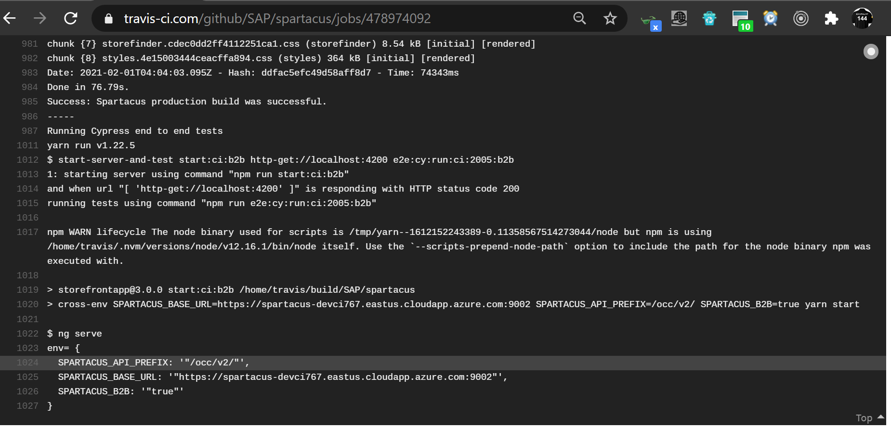This screenshot has height=429, width=891.
Task: Click '1: starting server using command' line
Action: (198, 174)
